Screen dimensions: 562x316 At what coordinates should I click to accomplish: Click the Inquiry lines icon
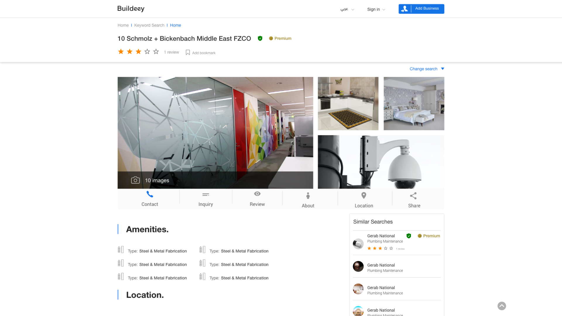[206, 195]
